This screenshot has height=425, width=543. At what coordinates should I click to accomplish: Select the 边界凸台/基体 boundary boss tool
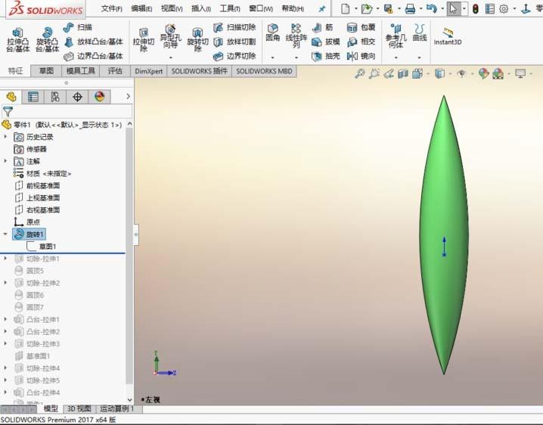(94, 56)
